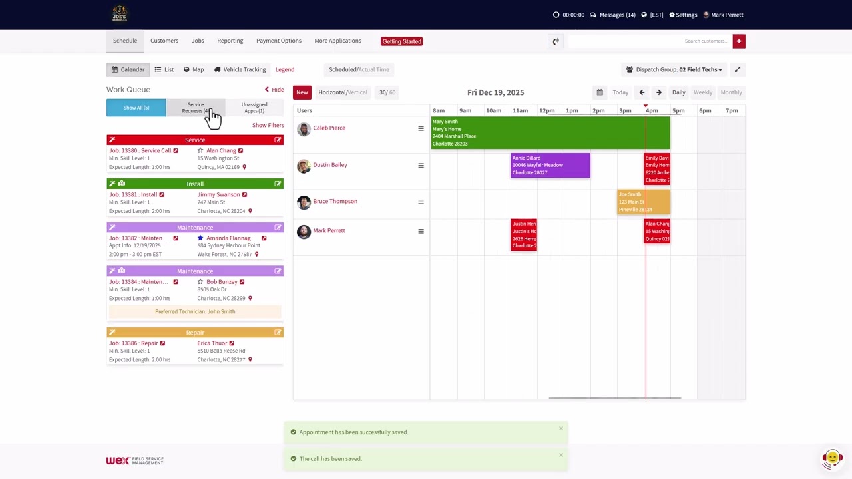Open fullscreen expand icon beside Dispatch Group
This screenshot has height=479, width=852.
(x=738, y=69)
